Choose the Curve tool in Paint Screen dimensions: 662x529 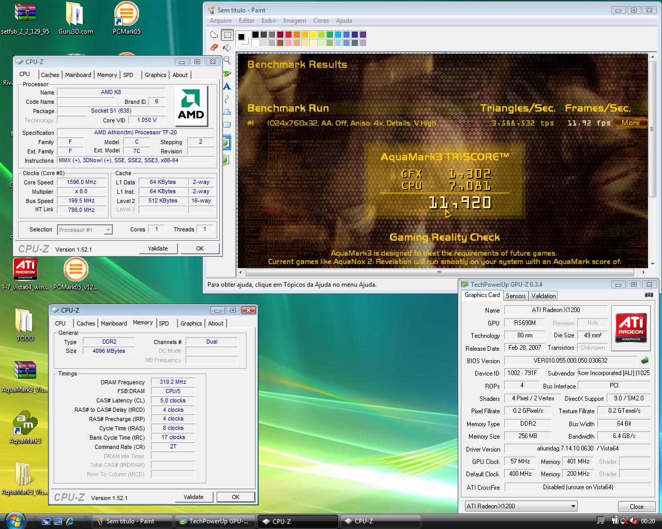227,99
